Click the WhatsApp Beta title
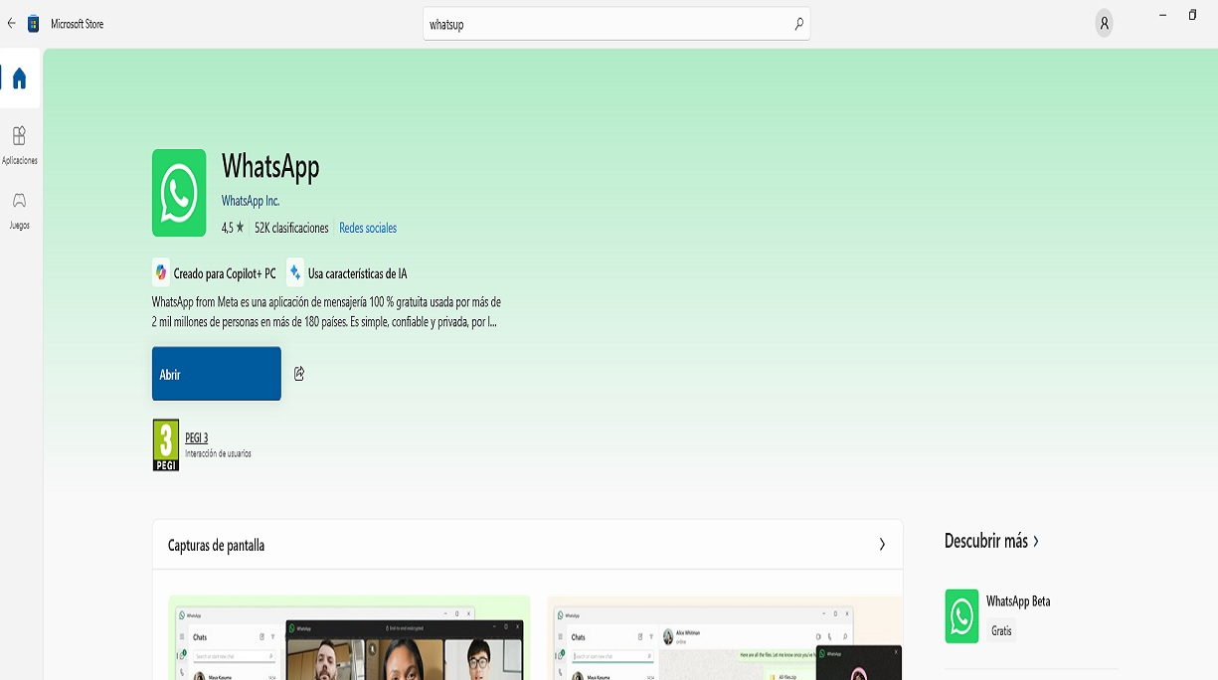Screen dimensions: 1218x680 tap(1018, 600)
